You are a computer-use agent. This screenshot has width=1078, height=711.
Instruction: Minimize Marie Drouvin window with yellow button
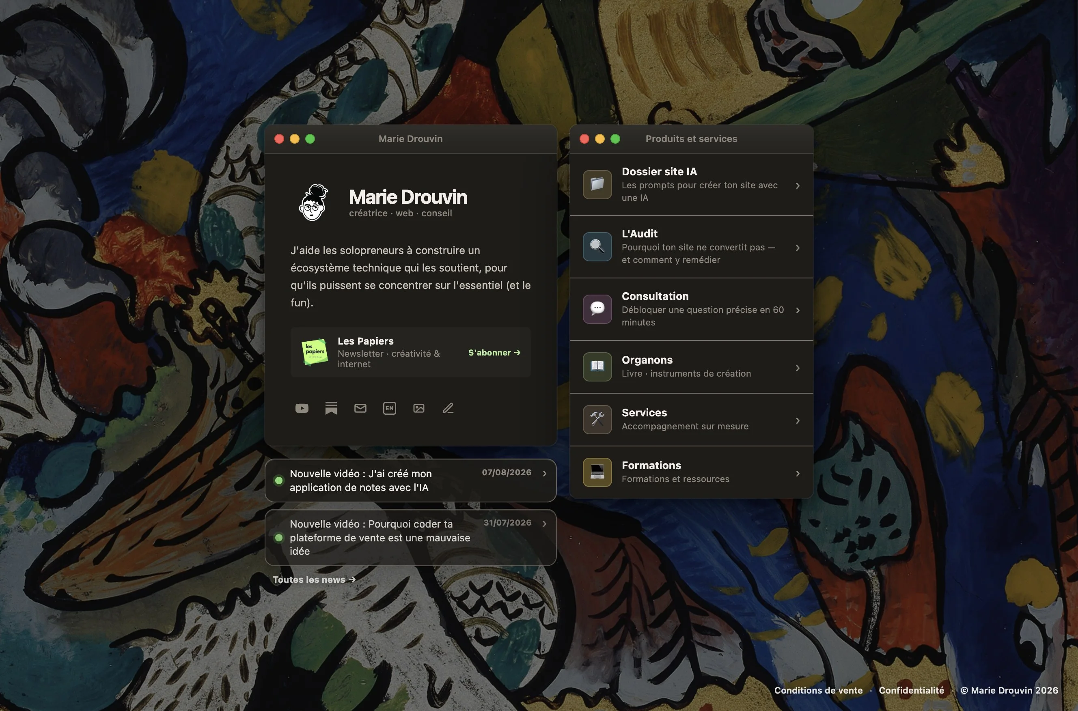(x=295, y=139)
